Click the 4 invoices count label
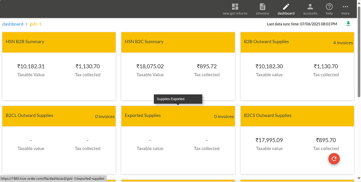This screenshot has height=182, width=361. coord(343,43)
